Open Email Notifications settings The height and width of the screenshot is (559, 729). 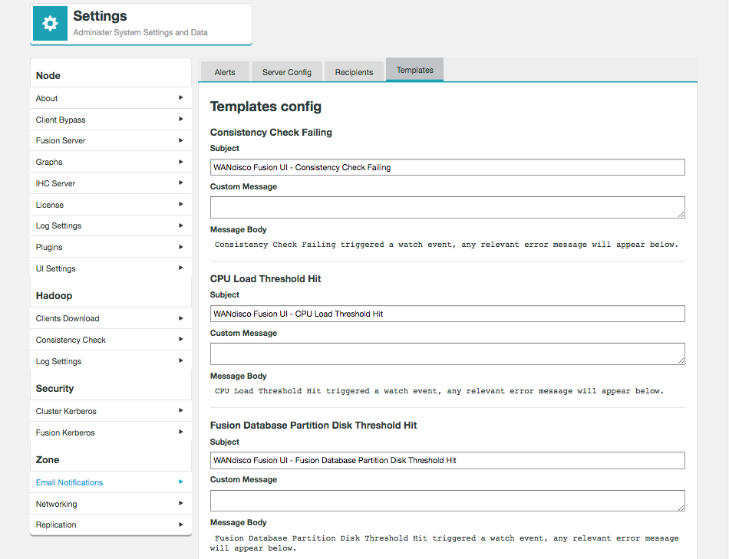pyautogui.click(x=111, y=482)
